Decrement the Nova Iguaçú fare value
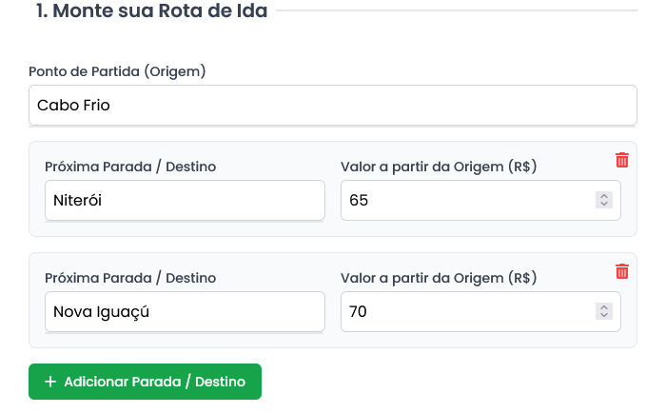 603,315
